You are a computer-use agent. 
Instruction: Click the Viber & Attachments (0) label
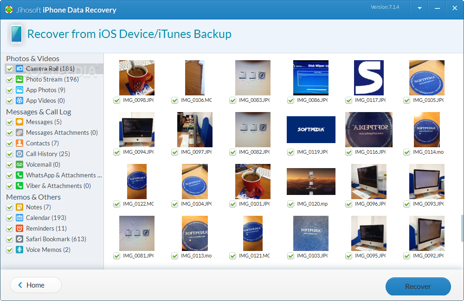point(58,186)
